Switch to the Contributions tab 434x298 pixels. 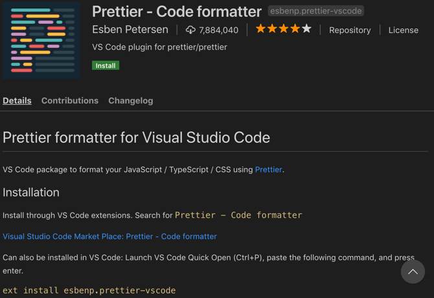[70, 100]
